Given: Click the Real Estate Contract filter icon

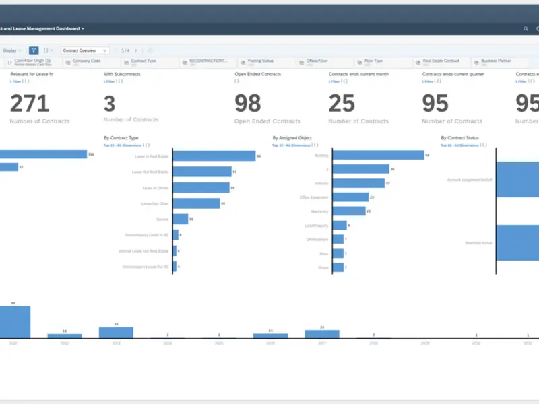Looking at the screenshot, I should point(418,61).
